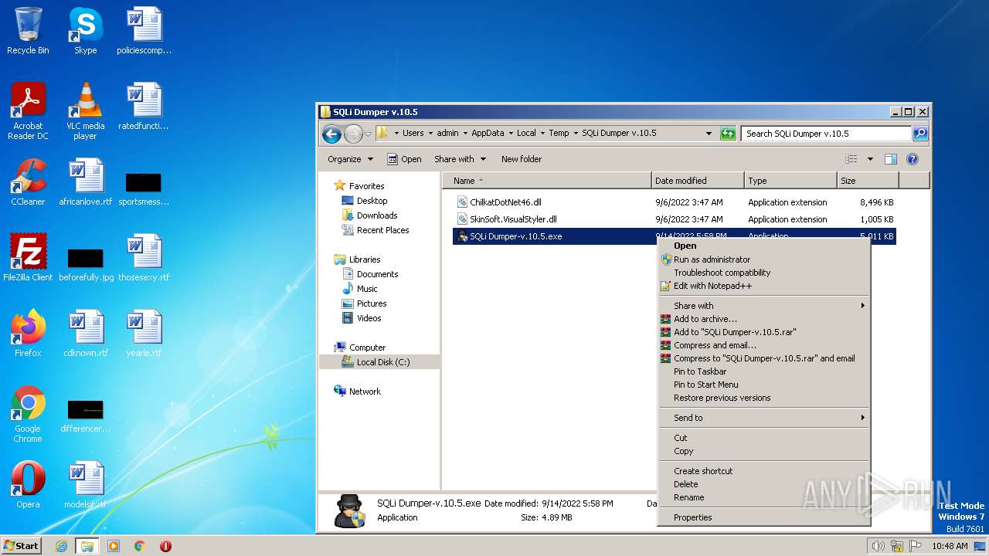Image resolution: width=989 pixels, height=556 pixels.
Task: Click New folder in toolbar
Action: (x=522, y=159)
